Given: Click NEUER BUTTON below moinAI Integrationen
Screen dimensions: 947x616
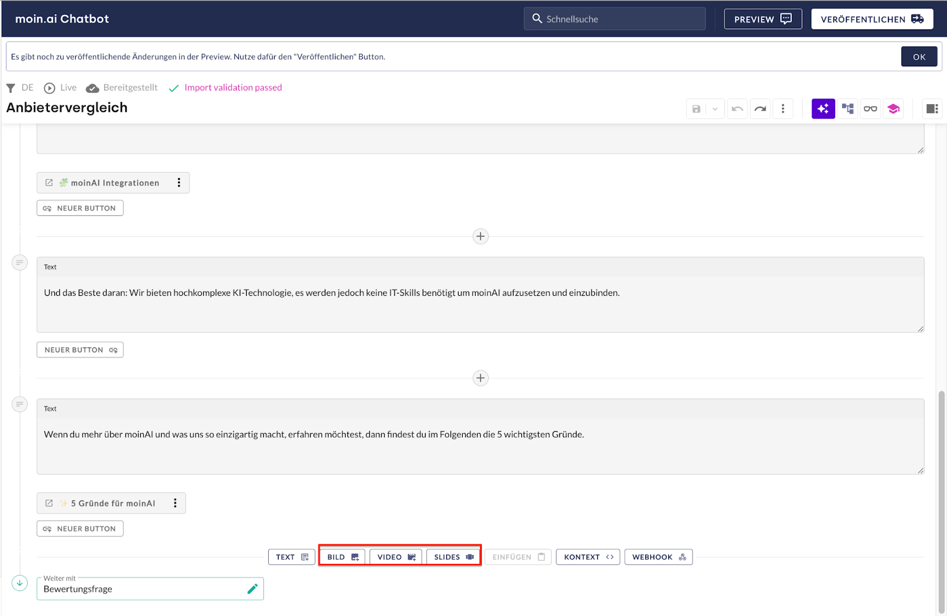Looking at the screenshot, I should coord(80,208).
